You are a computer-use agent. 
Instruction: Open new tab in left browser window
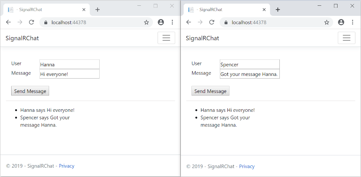97,10
